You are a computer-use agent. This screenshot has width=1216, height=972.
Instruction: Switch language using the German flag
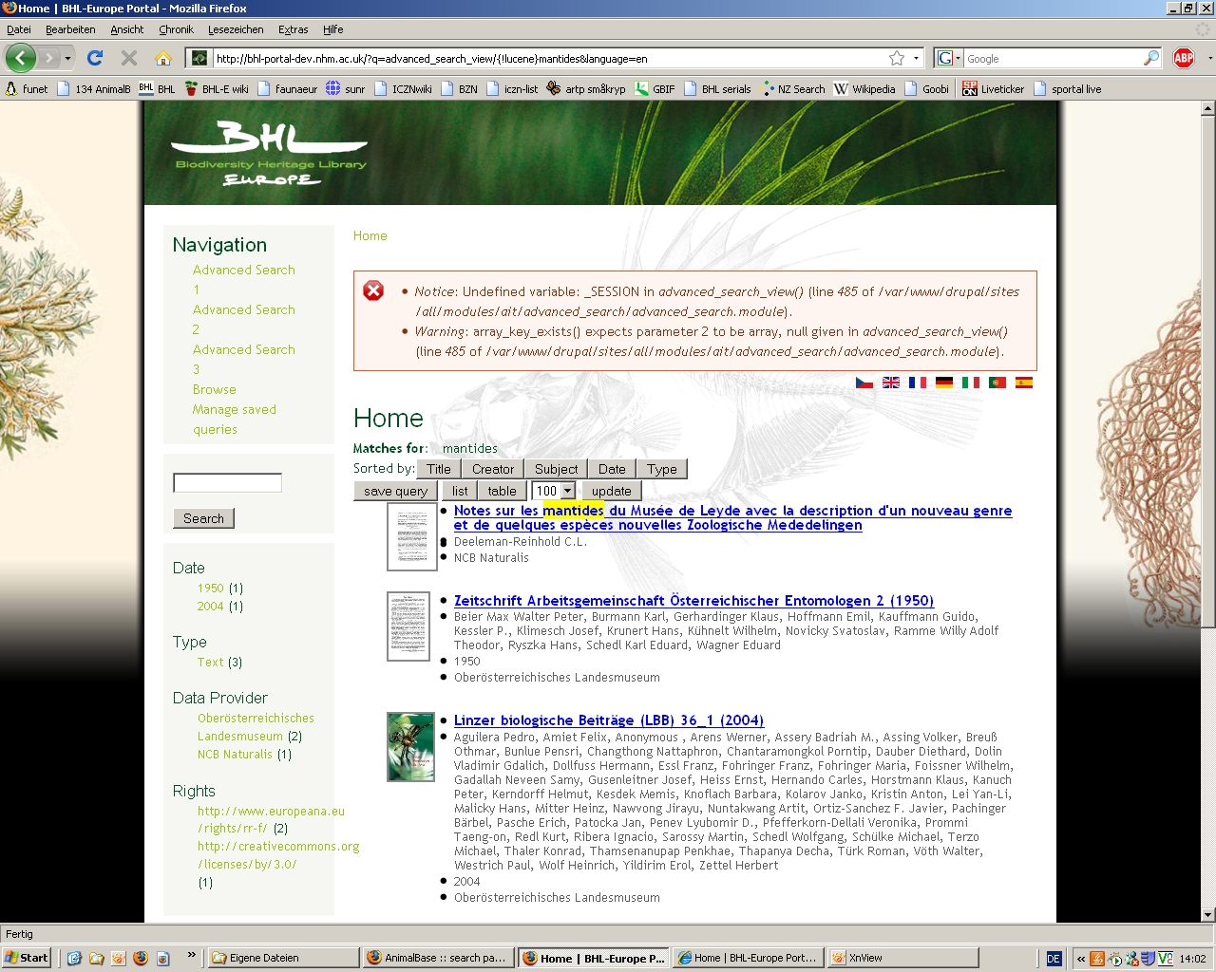click(943, 383)
